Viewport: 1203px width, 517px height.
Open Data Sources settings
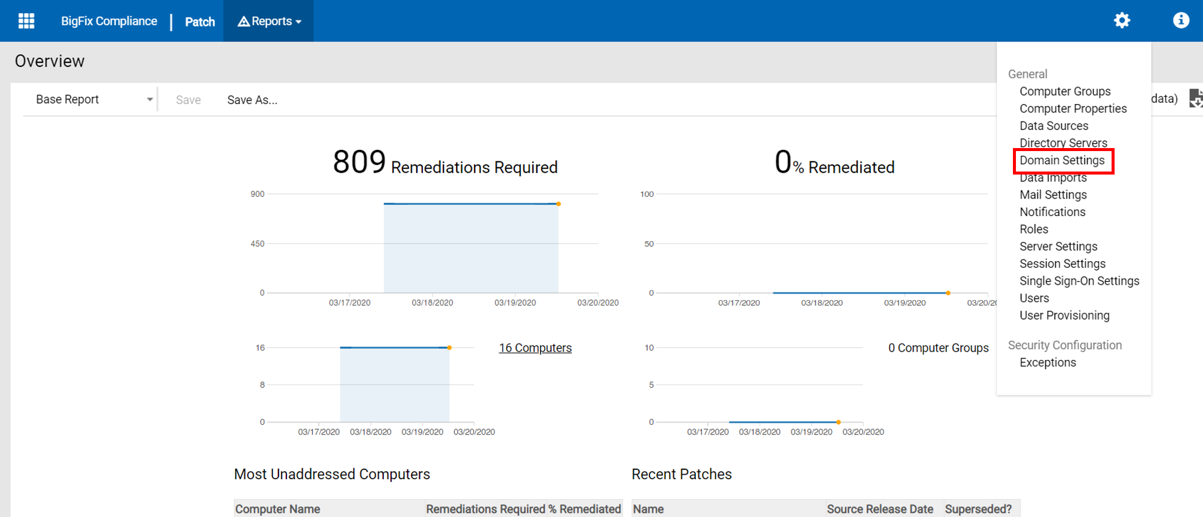point(1054,126)
